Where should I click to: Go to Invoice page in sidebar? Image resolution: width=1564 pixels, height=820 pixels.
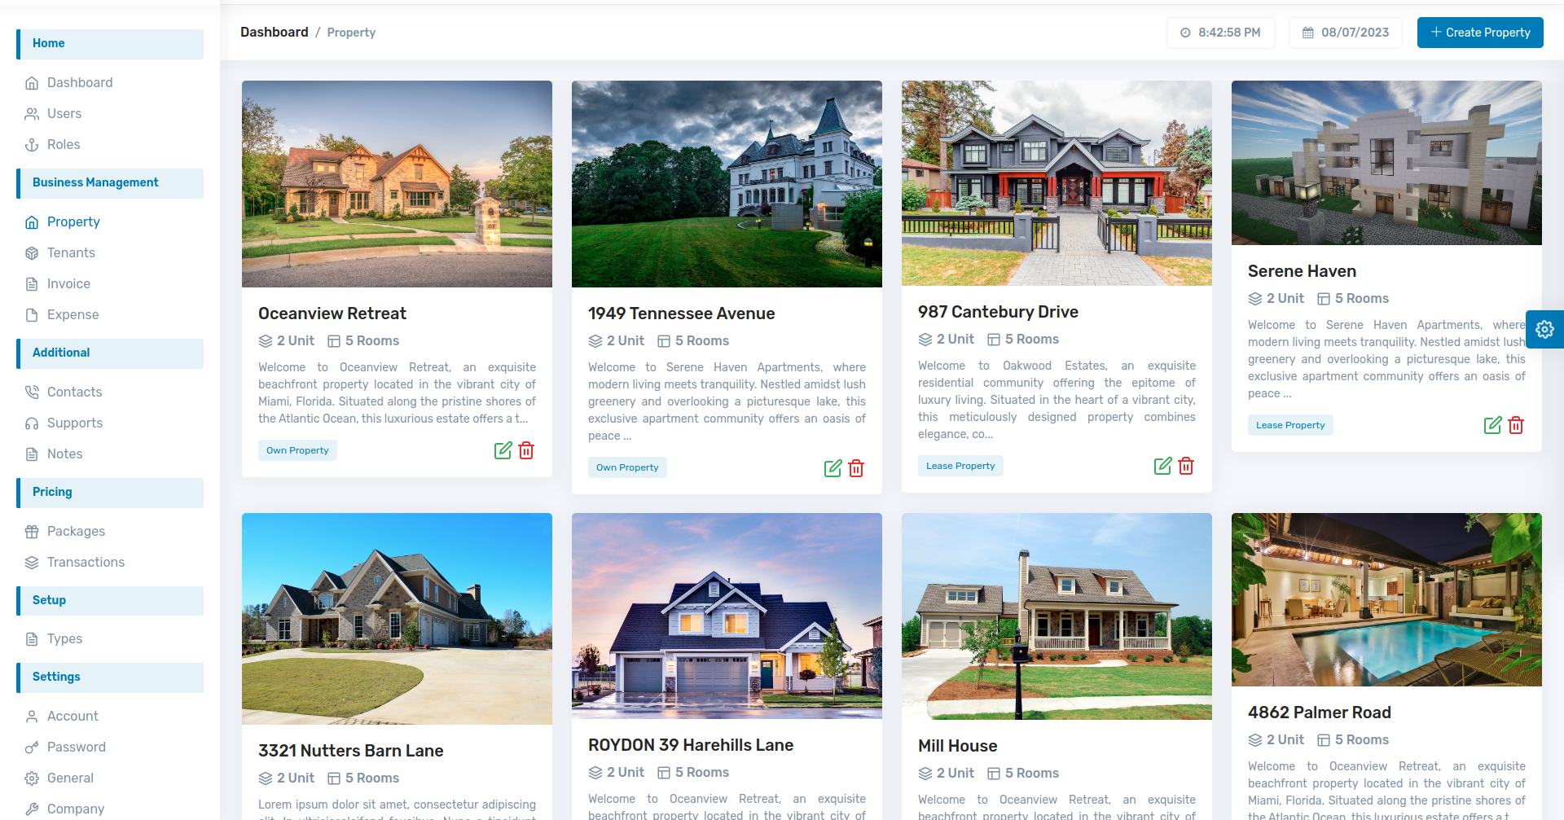pos(68,284)
